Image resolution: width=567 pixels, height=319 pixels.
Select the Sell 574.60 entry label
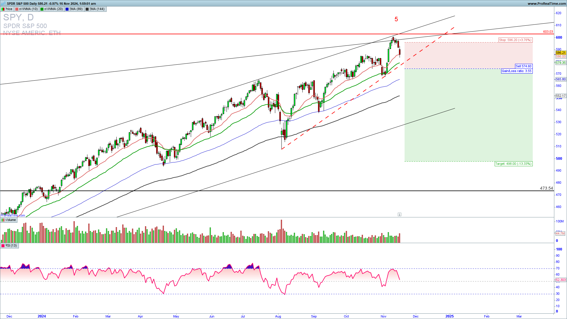pyautogui.click(x=524, y=66)
